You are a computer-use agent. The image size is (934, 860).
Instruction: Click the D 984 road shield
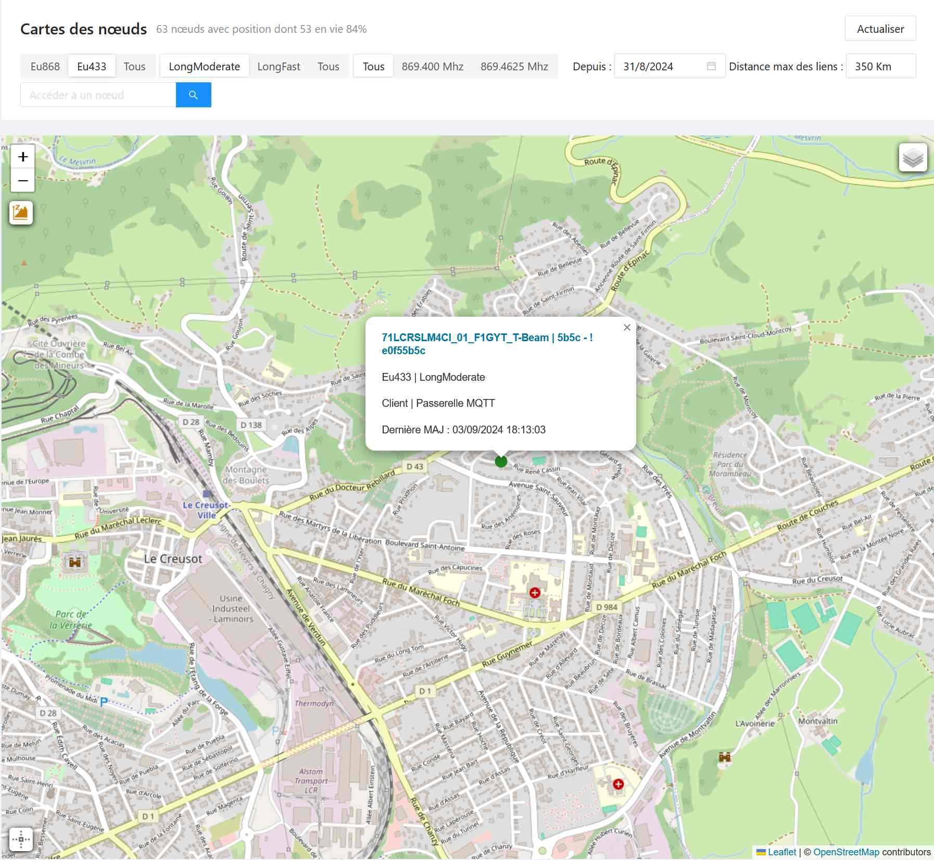[607, 607]
